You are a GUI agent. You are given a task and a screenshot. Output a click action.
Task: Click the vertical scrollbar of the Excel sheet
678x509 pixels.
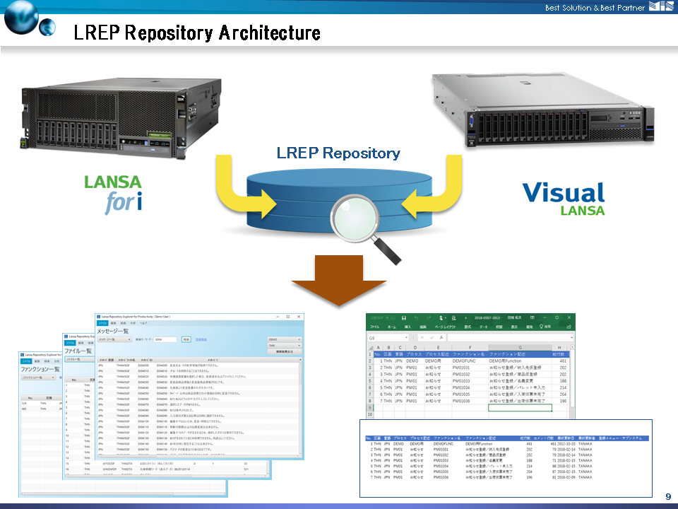point(573,382)
